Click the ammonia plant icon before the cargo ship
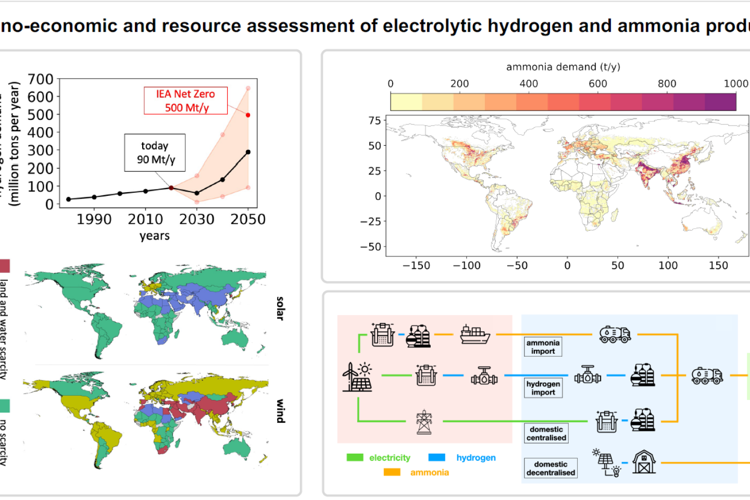This screenshot has width=750, height=500. [418, 335]
